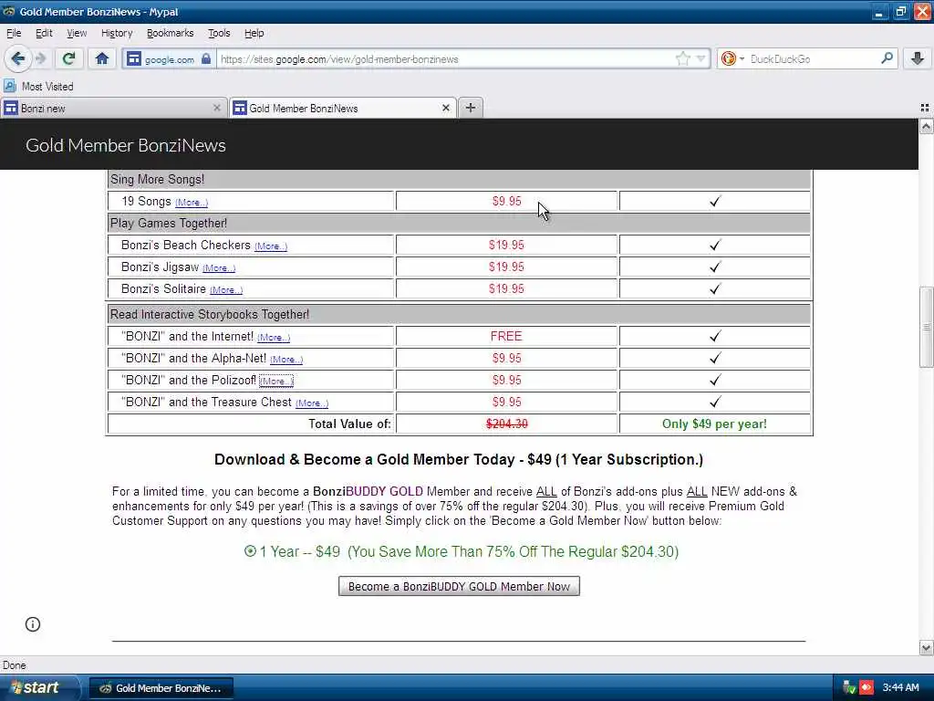934x701 pixels.
Task: Click the 3:44 AM taskbar clock
Action: (900, 687)
